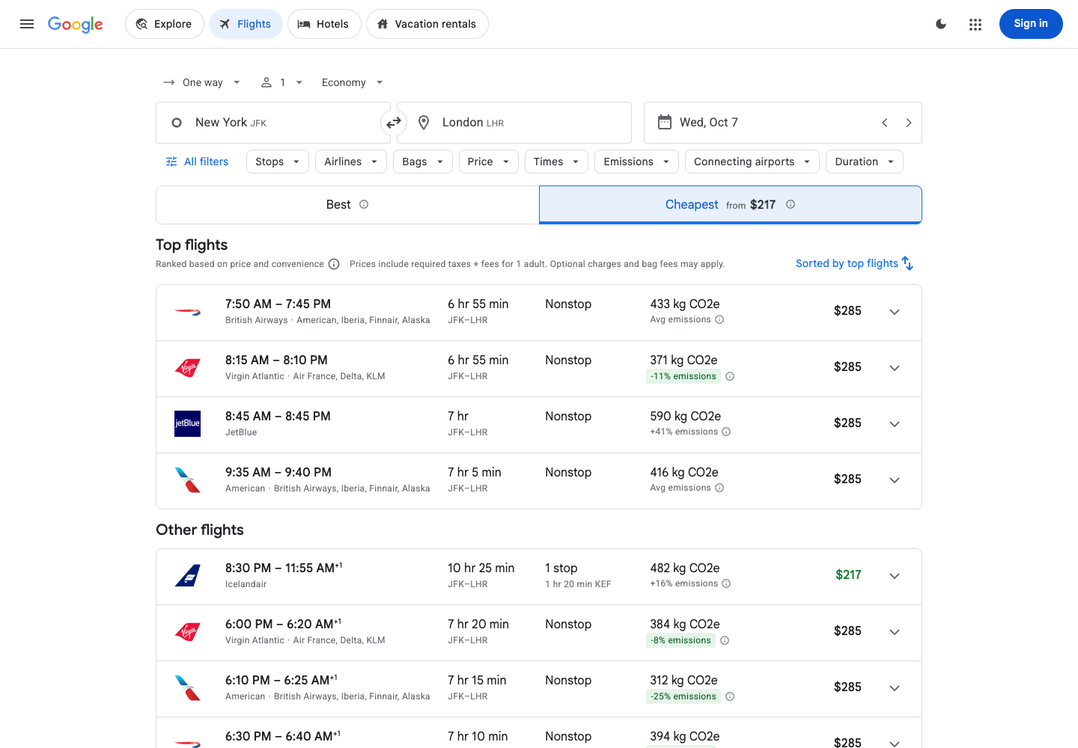Click the calendar icon in date field
Viewport: 1078px width, 748px height.
[x=665, y=122]
